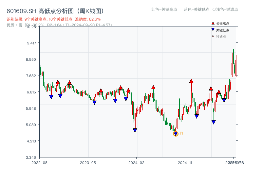Select the red high marker near 2023-07

click(101, 90)
